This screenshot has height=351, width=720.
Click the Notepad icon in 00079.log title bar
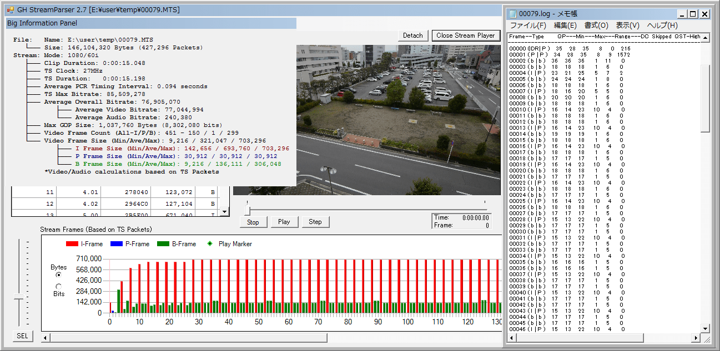[512, 14]
